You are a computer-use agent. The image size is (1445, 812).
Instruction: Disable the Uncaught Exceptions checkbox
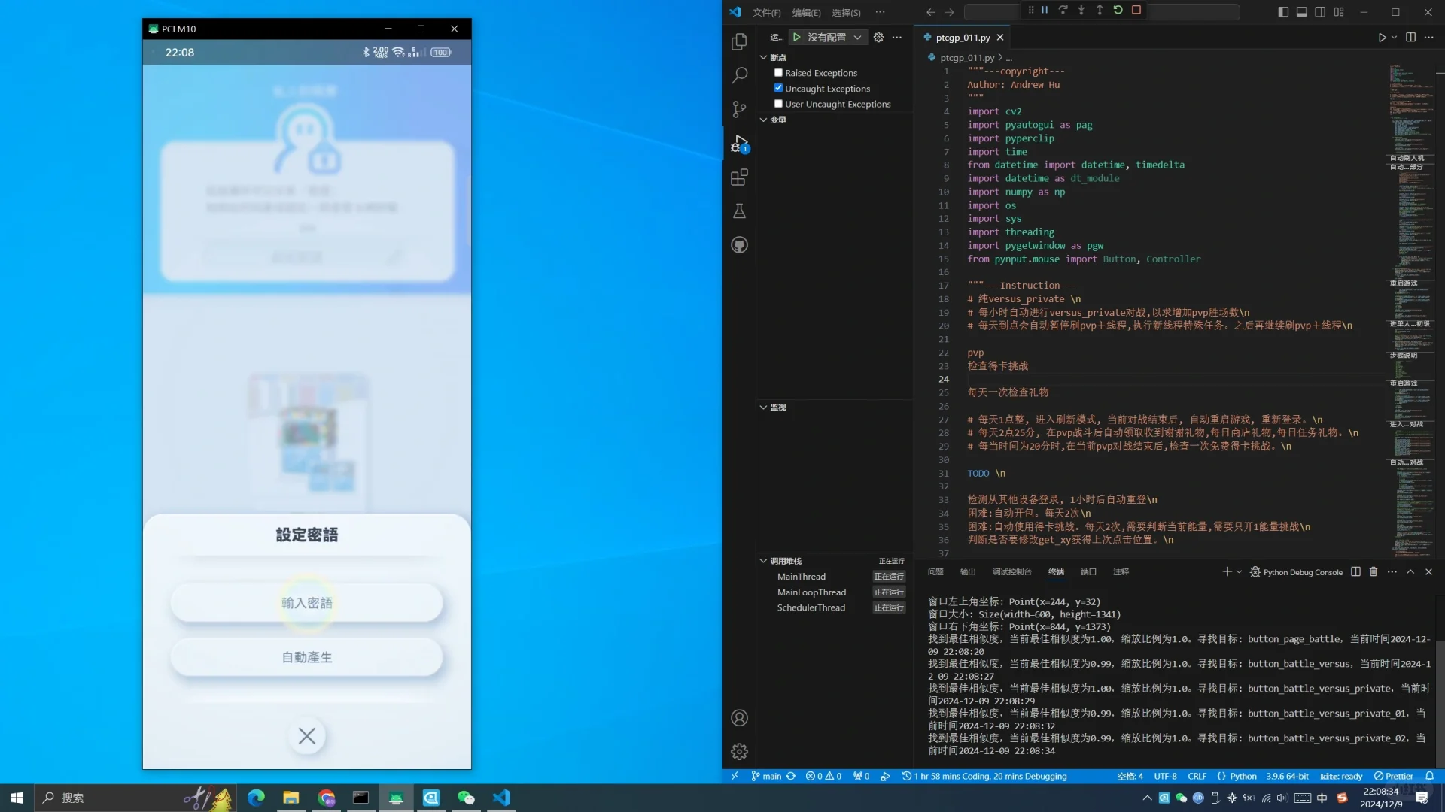778,88
